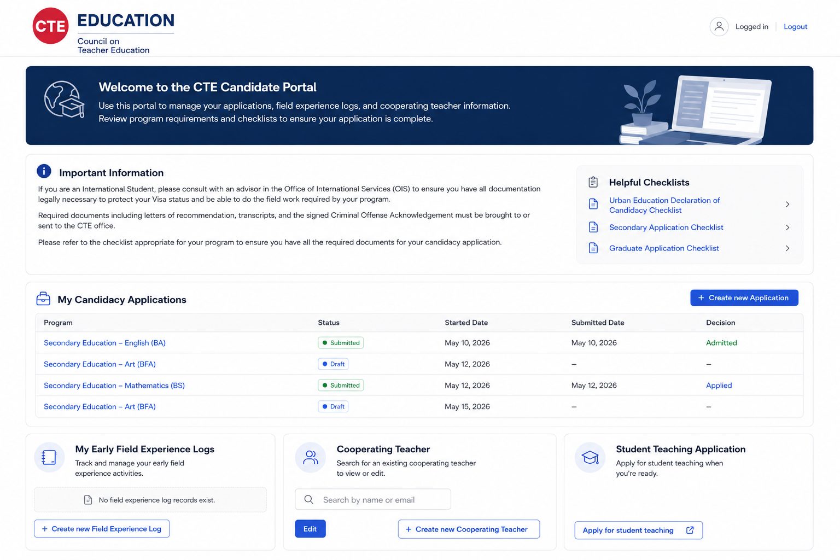This screenshot has width=840, height=560.
Task: Click the My Candidacy Applications briefcase icon
Action: pyautogui.click(x=43, y=299)
